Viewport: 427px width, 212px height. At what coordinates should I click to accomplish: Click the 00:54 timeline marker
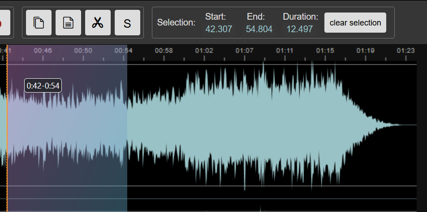coord(124,51)
